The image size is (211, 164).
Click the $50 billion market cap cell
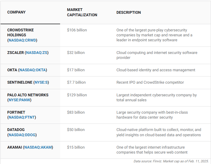pyautogui.click(x=76, y=130)
